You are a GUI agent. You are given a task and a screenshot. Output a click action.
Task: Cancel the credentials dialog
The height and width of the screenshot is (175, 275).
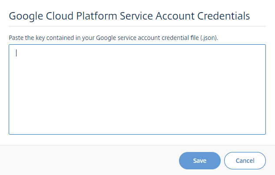(245, 160)
